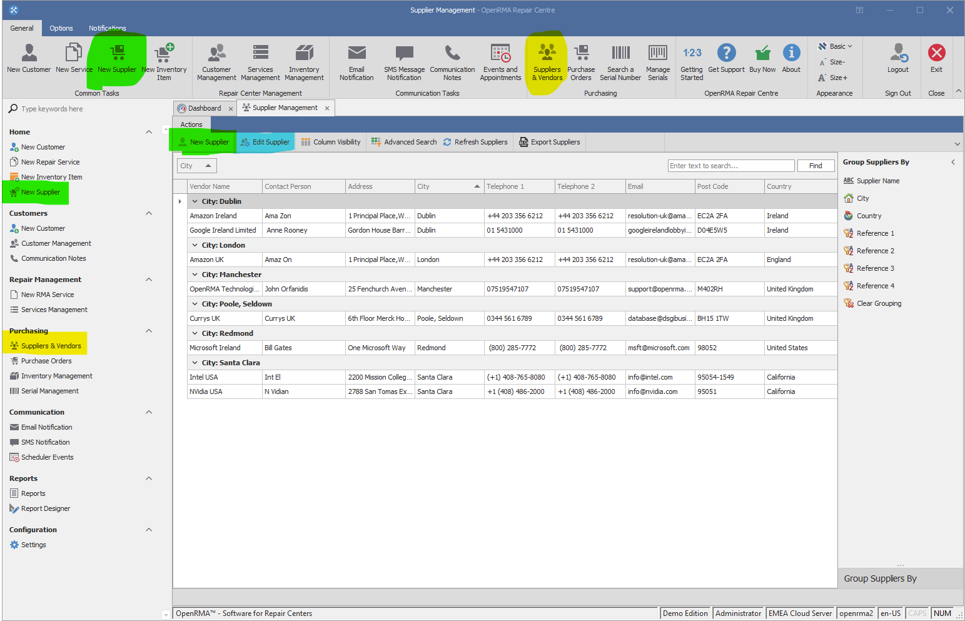Click the City grouping chip
The height and width of the screenshot is (621, 965).
click(x=196, y=166)
